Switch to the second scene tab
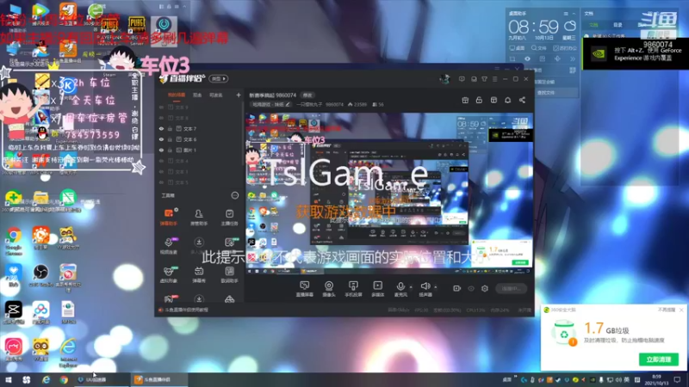This screenshot has width=689, height=387. click(x=197, y=95)
